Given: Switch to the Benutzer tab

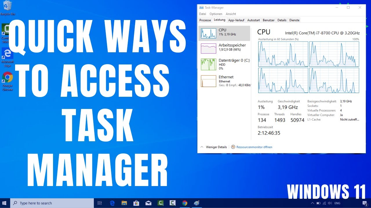Looking at the screenshot, I should pos(269,20).
